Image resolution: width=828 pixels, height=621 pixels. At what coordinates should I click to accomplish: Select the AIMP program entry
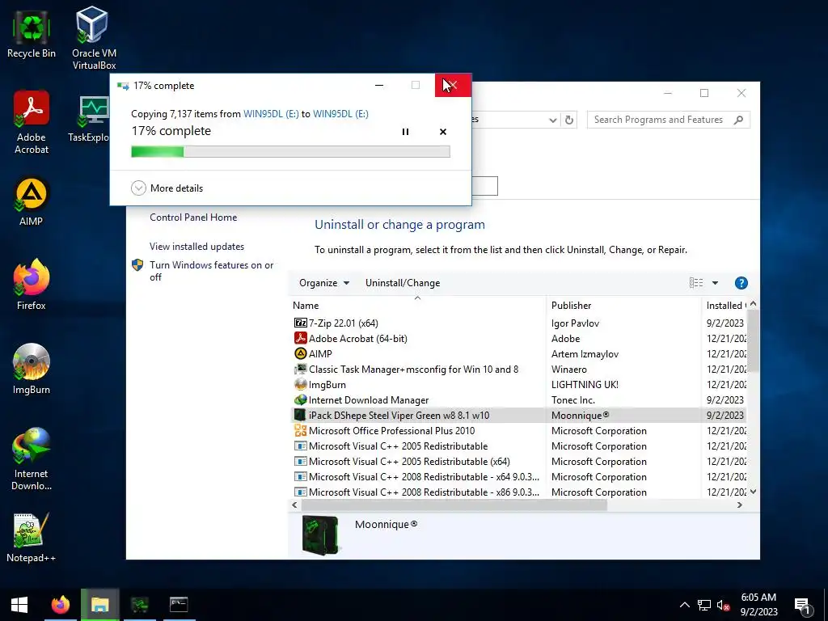click(520, 354)
